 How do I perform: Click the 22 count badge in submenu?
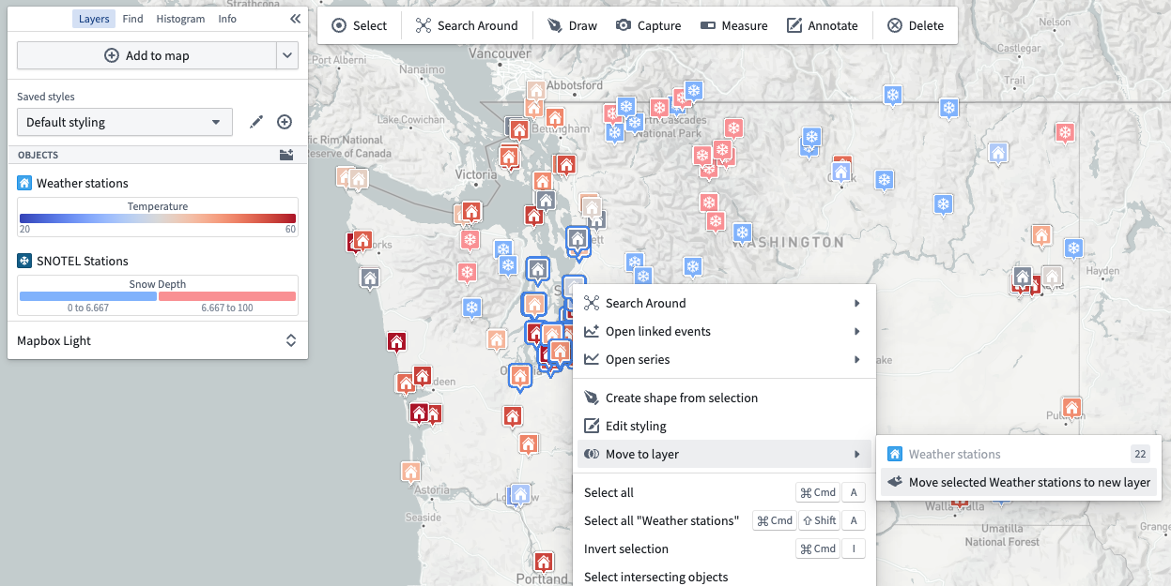pyautogui.click(x=1140, y=454)
